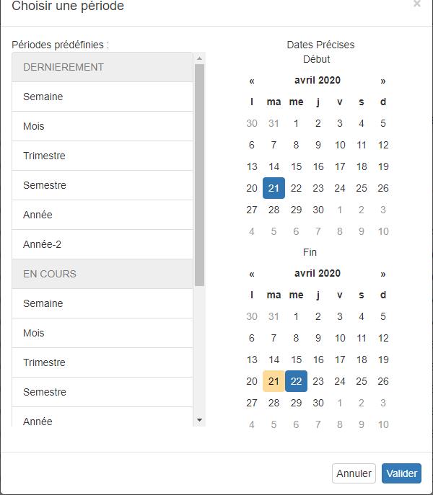Open month picker from Début avril 2020 title
This screenshot has height=495, width=433.
coord(318,81)
